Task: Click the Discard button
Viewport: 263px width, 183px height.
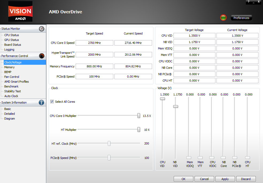Action: click(x=246, y=179)
